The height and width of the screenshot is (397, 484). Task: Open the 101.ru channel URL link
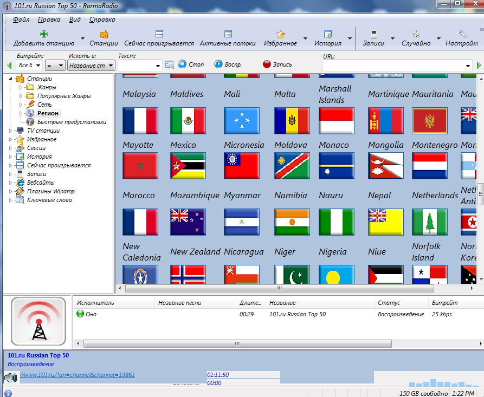(78, 375)
